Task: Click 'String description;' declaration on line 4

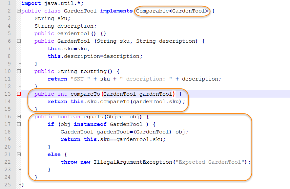Action: click(66, 26)
